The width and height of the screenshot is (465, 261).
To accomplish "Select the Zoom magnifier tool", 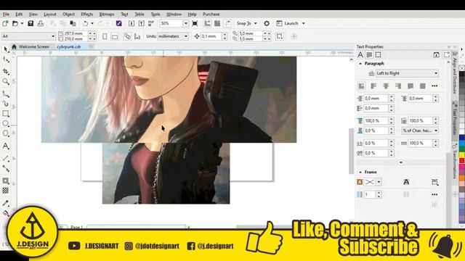I will [x=5, y=81].
